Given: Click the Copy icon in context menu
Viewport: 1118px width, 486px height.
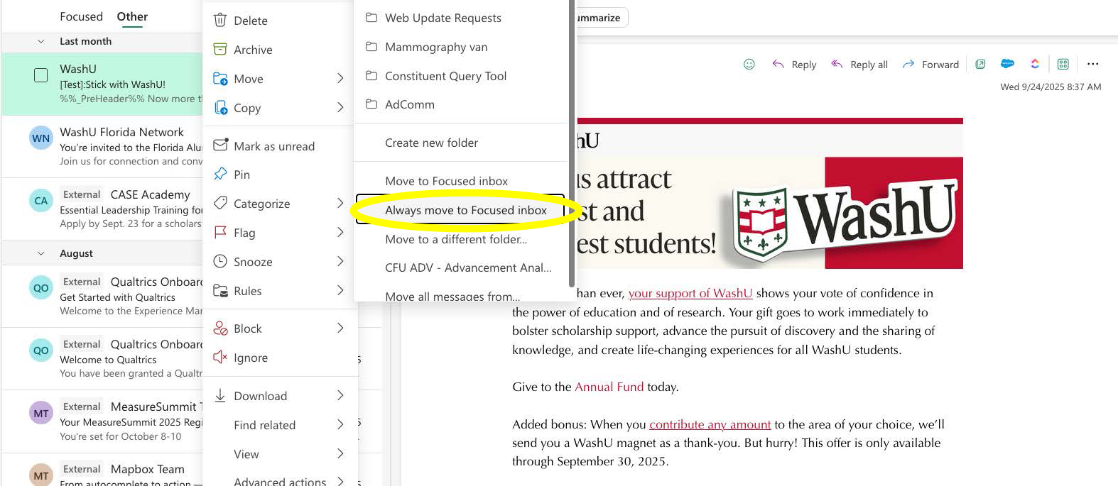Looking at the screenshot, I should pyautogui.click(x=220, y=107).
